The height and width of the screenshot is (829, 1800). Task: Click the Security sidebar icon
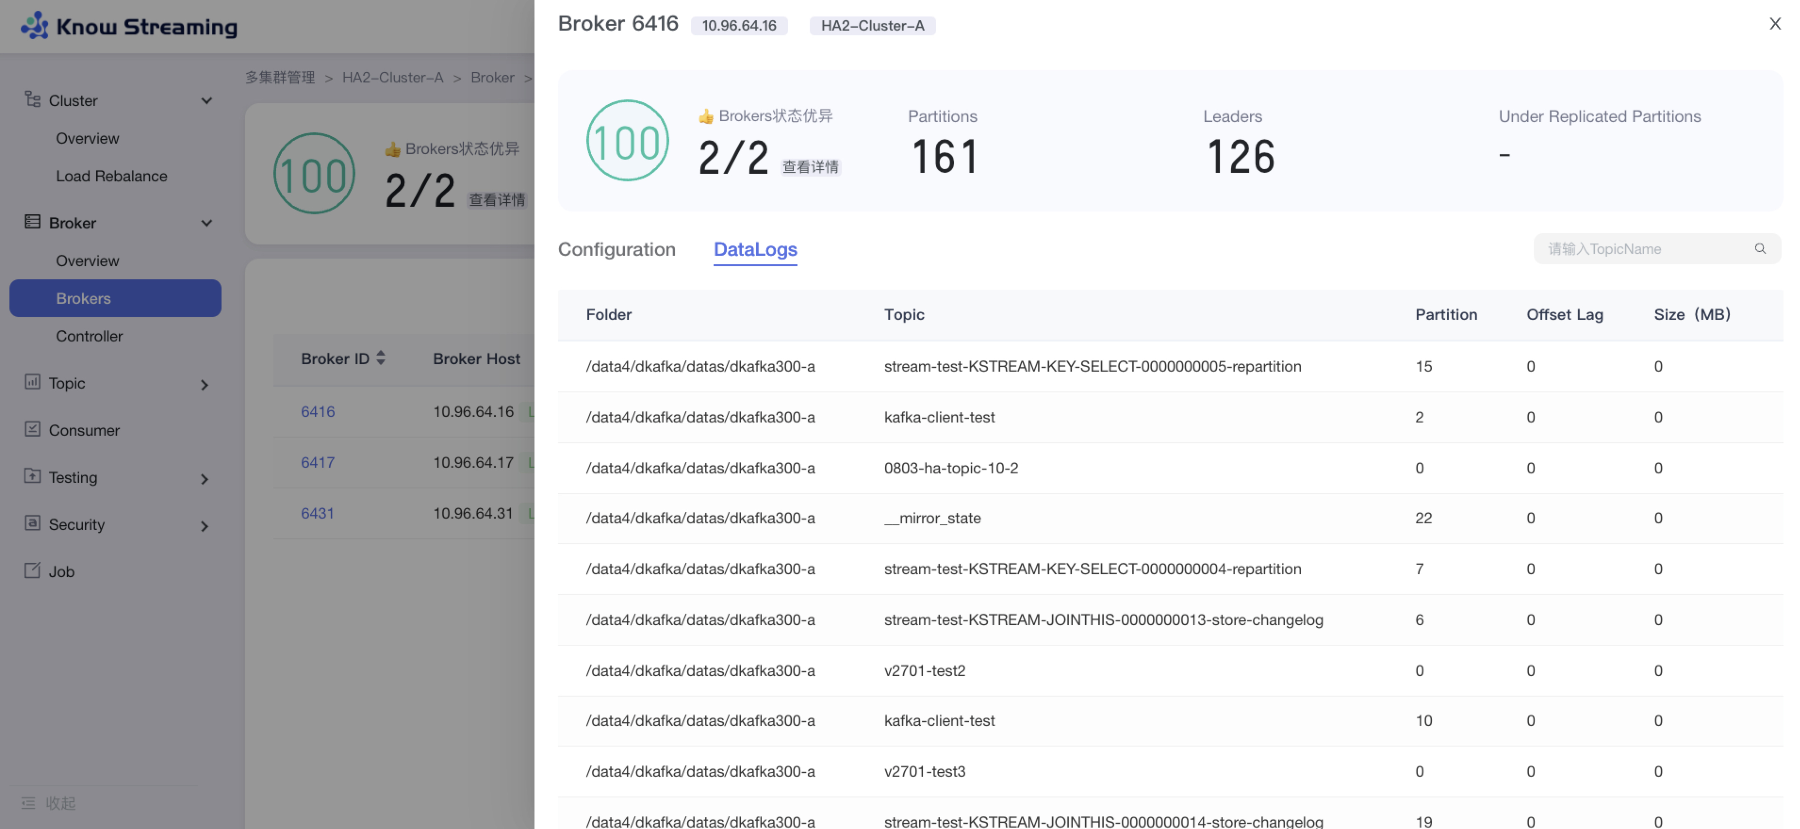pyautogui.click(x=32, y=523)
